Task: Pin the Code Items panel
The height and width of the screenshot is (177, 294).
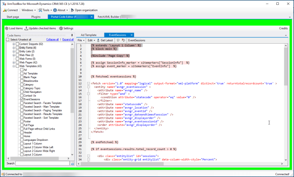Action: tap(72, 35)
